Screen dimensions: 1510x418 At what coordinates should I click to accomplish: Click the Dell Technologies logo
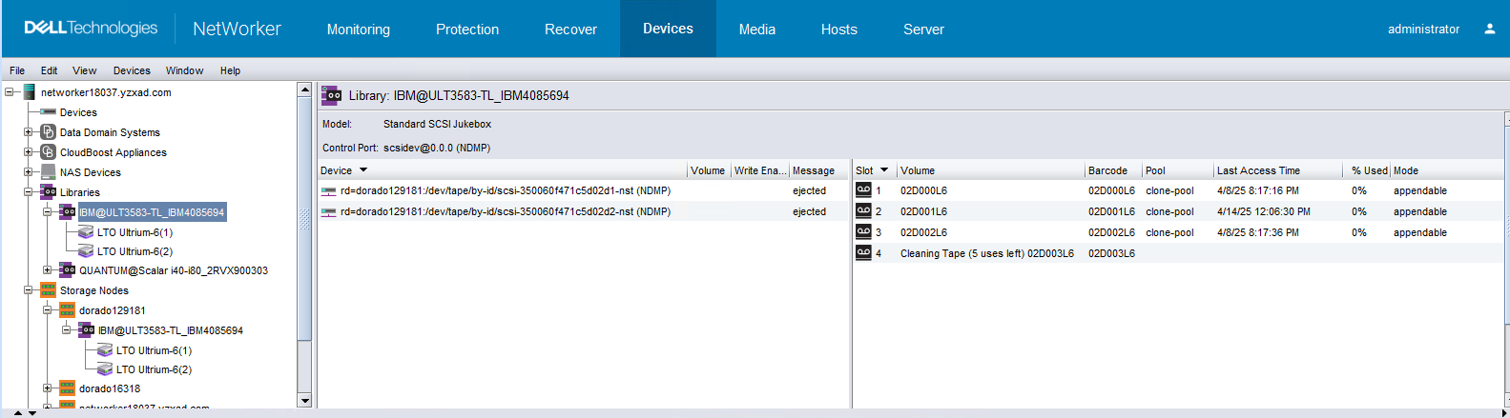coord(91,29)
